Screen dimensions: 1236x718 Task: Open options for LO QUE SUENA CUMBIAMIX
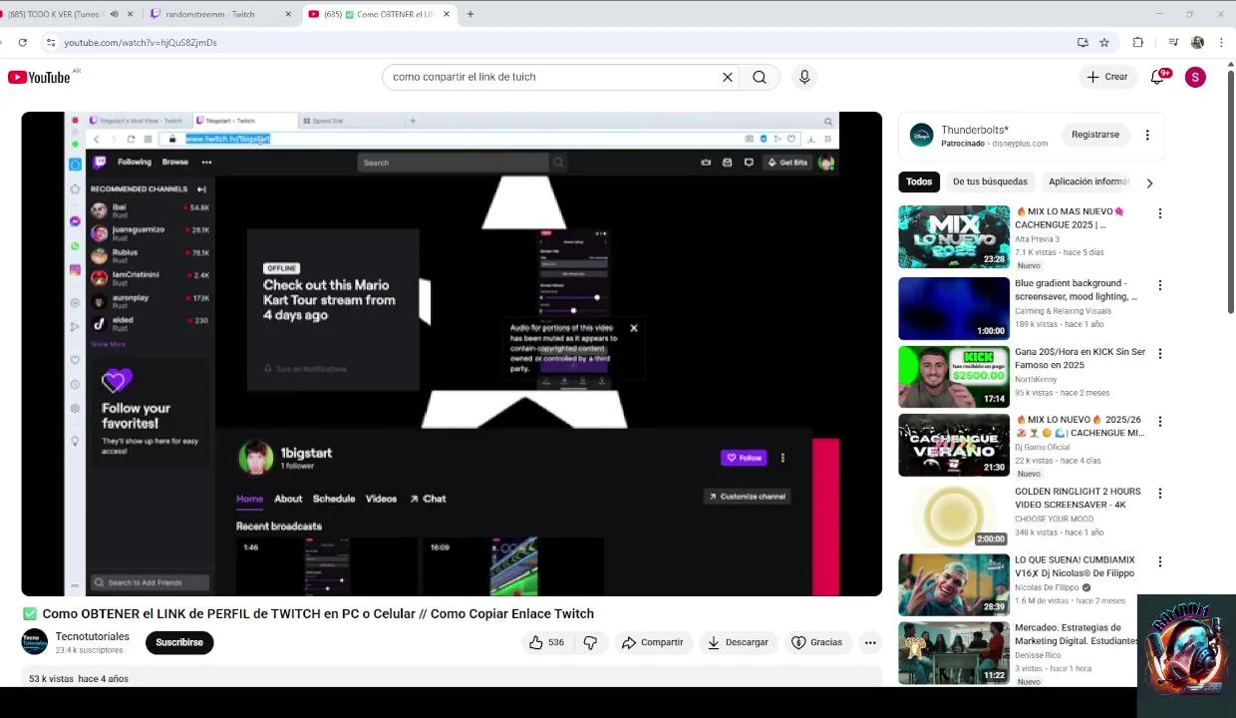(x=1159, y=561)
